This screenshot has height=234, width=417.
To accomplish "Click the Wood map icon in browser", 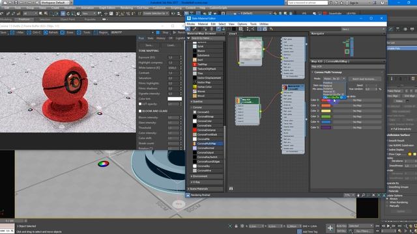I will click(x=195, y=96).
